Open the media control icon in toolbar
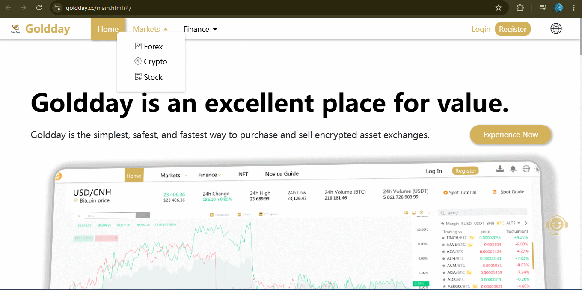Image resolution: width=582 pixels, height=290 pixels. 543,8
